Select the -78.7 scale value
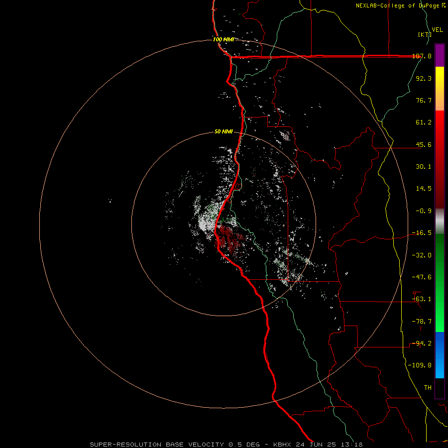 click(x=422, y=322)
